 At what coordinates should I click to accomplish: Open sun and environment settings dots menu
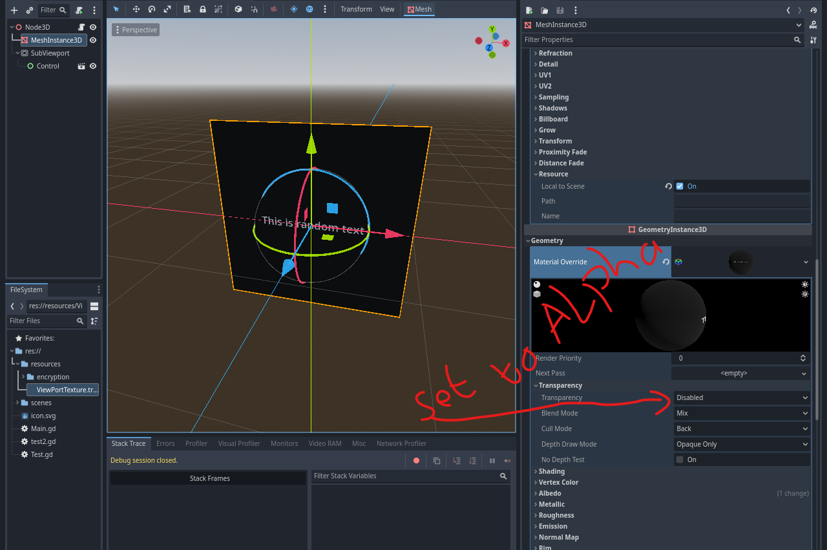[x=325, y=9]
